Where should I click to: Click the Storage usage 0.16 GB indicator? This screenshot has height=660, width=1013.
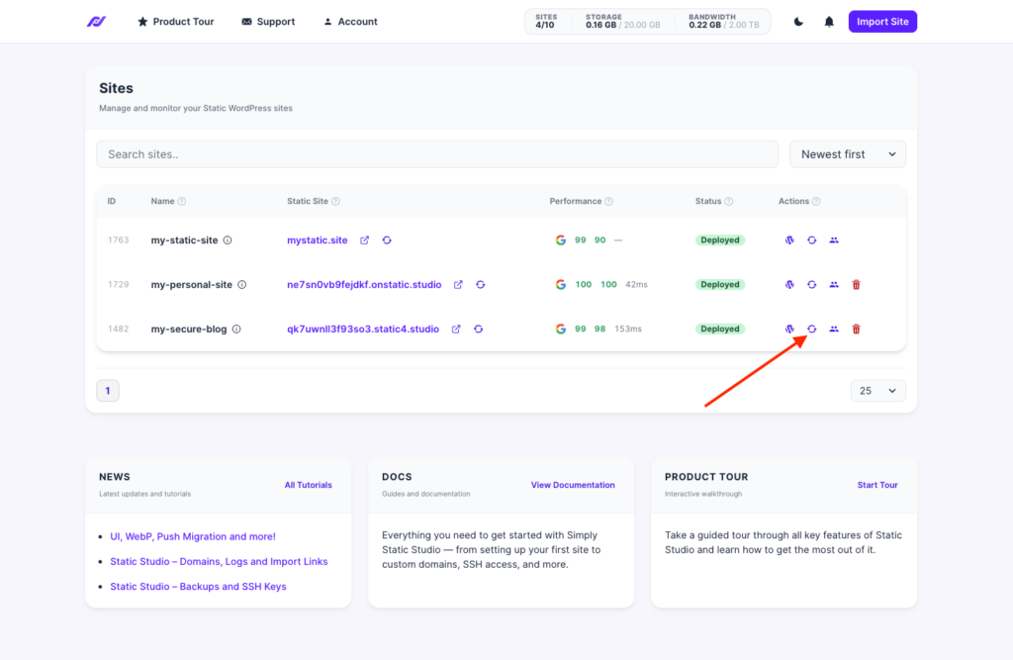[623, 22]
